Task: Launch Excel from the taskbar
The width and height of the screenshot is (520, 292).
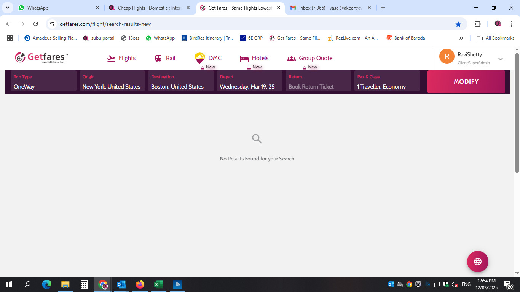Action: (x=158, y=284)
